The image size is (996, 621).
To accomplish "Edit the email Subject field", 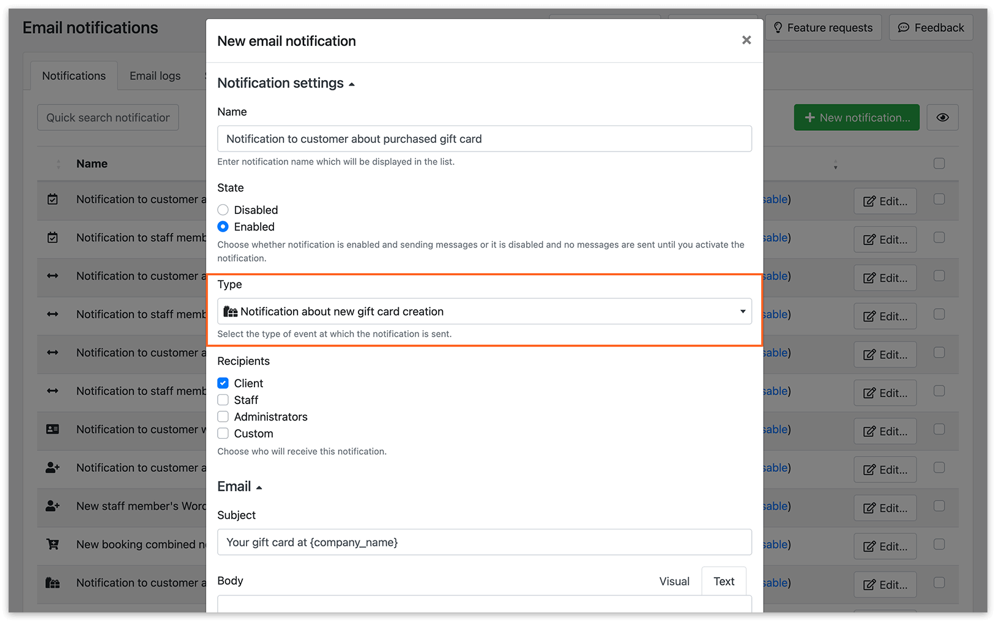I will point(485,542).
